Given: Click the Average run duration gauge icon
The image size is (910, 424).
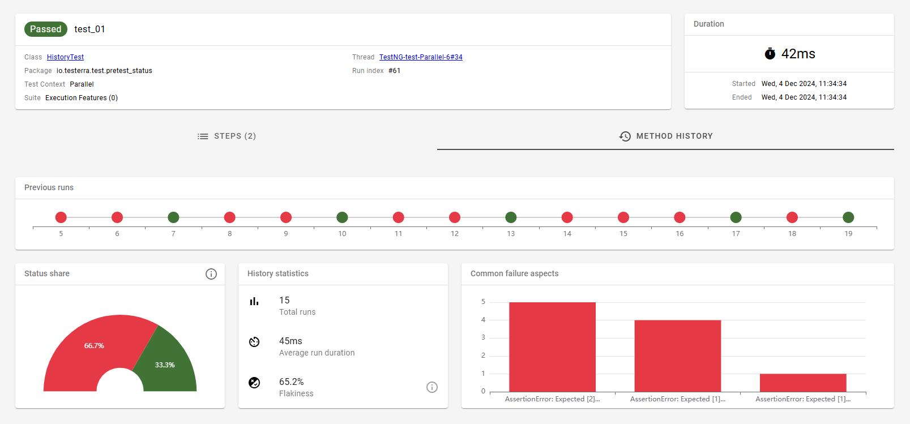Looking at the screenshot, I should [x=254, y=342].
